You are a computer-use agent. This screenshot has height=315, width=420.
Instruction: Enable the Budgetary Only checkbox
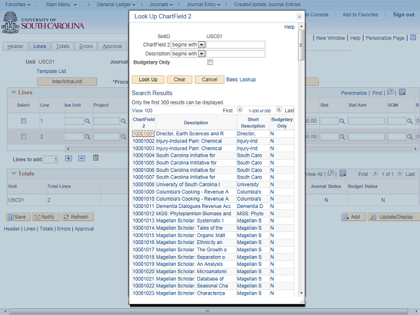pyautogui.click(x=210, y=62)
